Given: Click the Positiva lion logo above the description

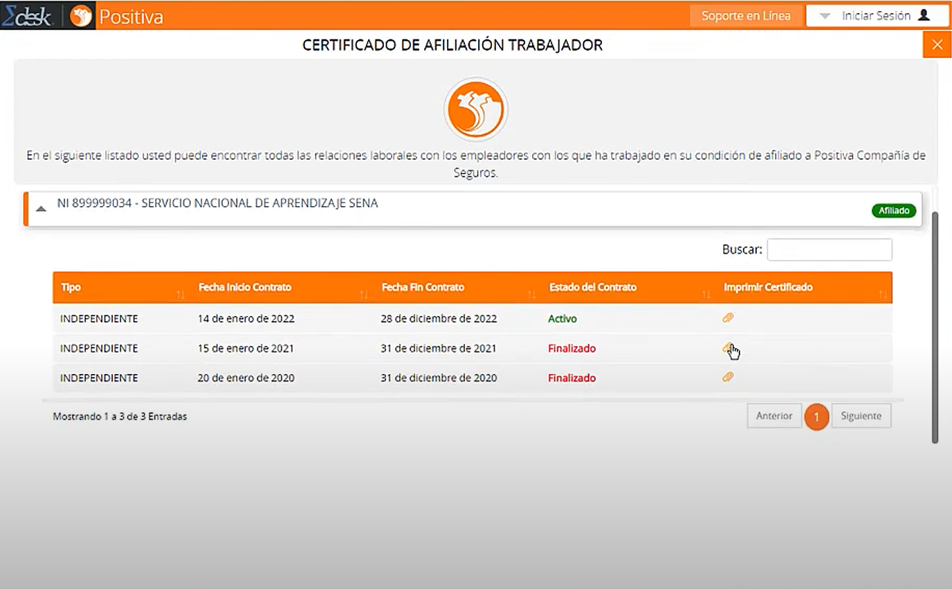Looking at the screenshot, I should 475,109.
